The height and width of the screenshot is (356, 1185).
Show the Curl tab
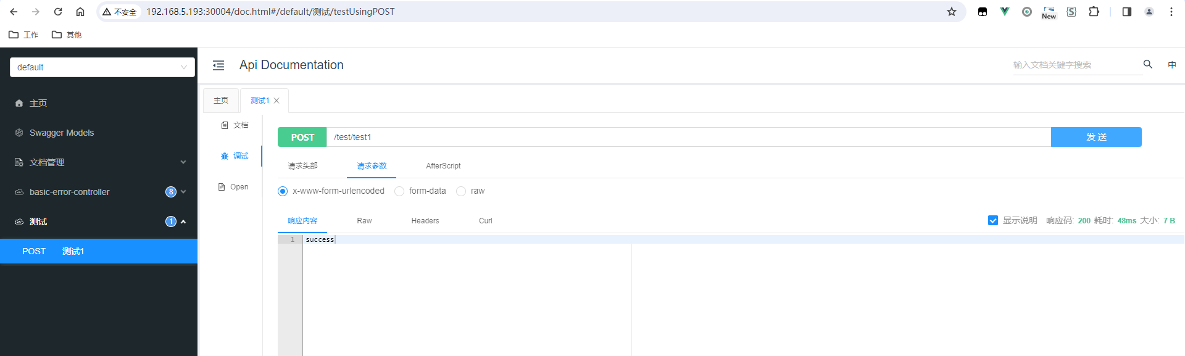click(x=486, y=221)
